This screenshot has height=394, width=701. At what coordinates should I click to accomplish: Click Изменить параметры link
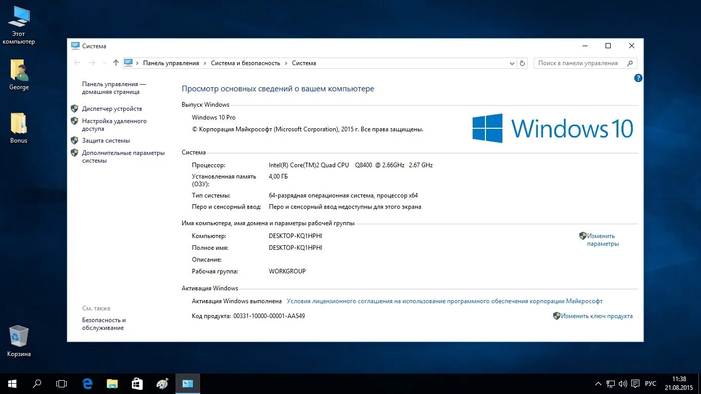(x=603, y=240)
